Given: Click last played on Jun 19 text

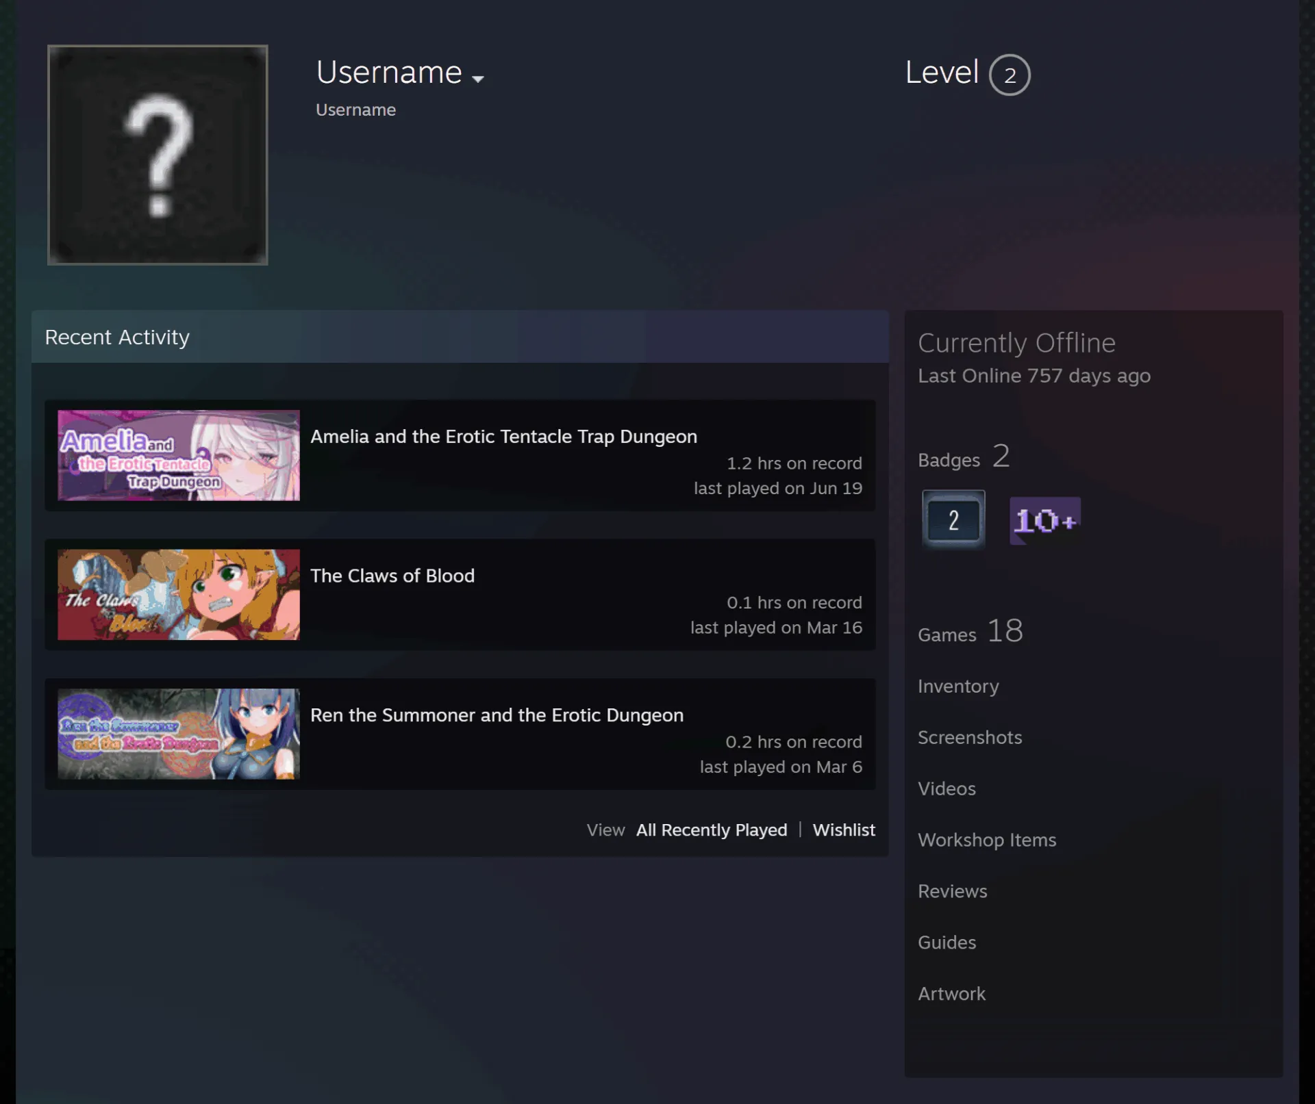Looking at the screenshot, I should coord(778,489).
